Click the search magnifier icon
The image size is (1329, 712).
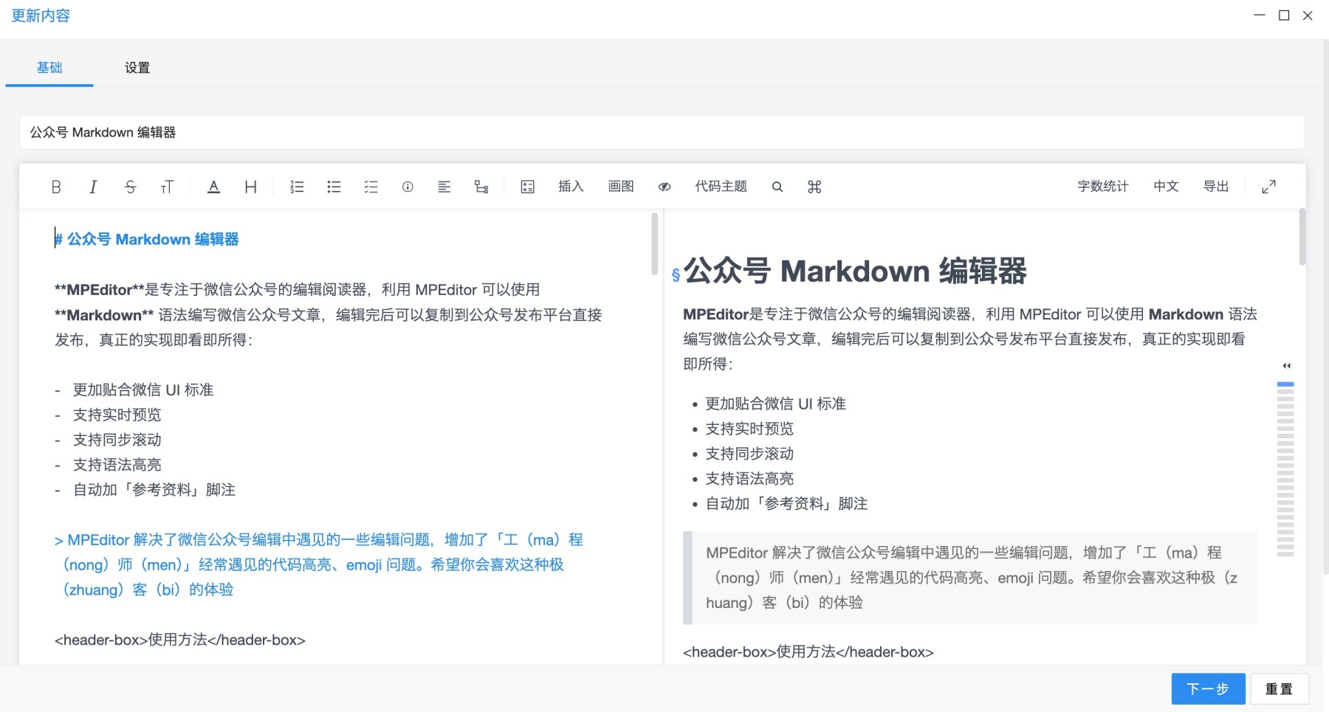(777, 187)
